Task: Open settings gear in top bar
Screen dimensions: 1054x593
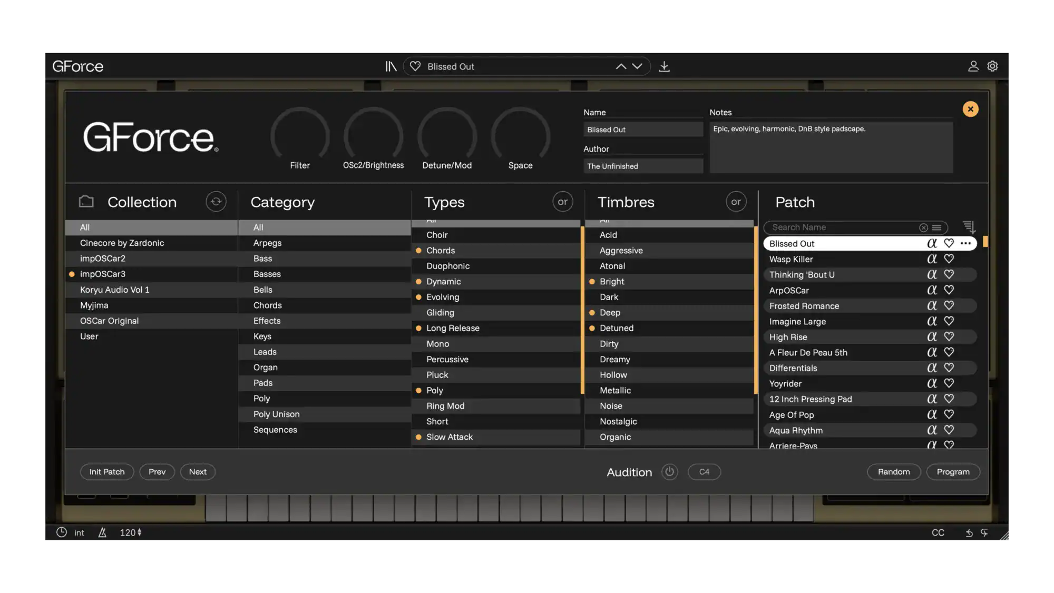Action: 992,66
